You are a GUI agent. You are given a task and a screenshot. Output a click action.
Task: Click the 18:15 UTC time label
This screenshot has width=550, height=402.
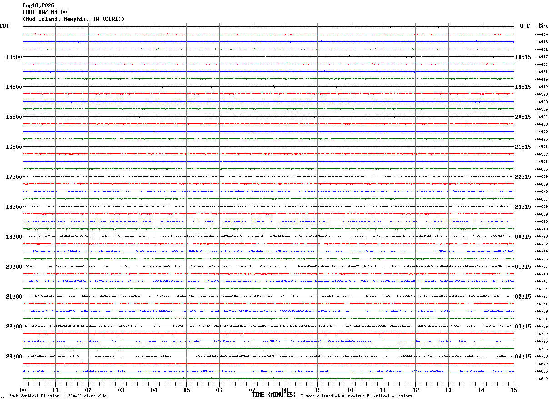523,57
